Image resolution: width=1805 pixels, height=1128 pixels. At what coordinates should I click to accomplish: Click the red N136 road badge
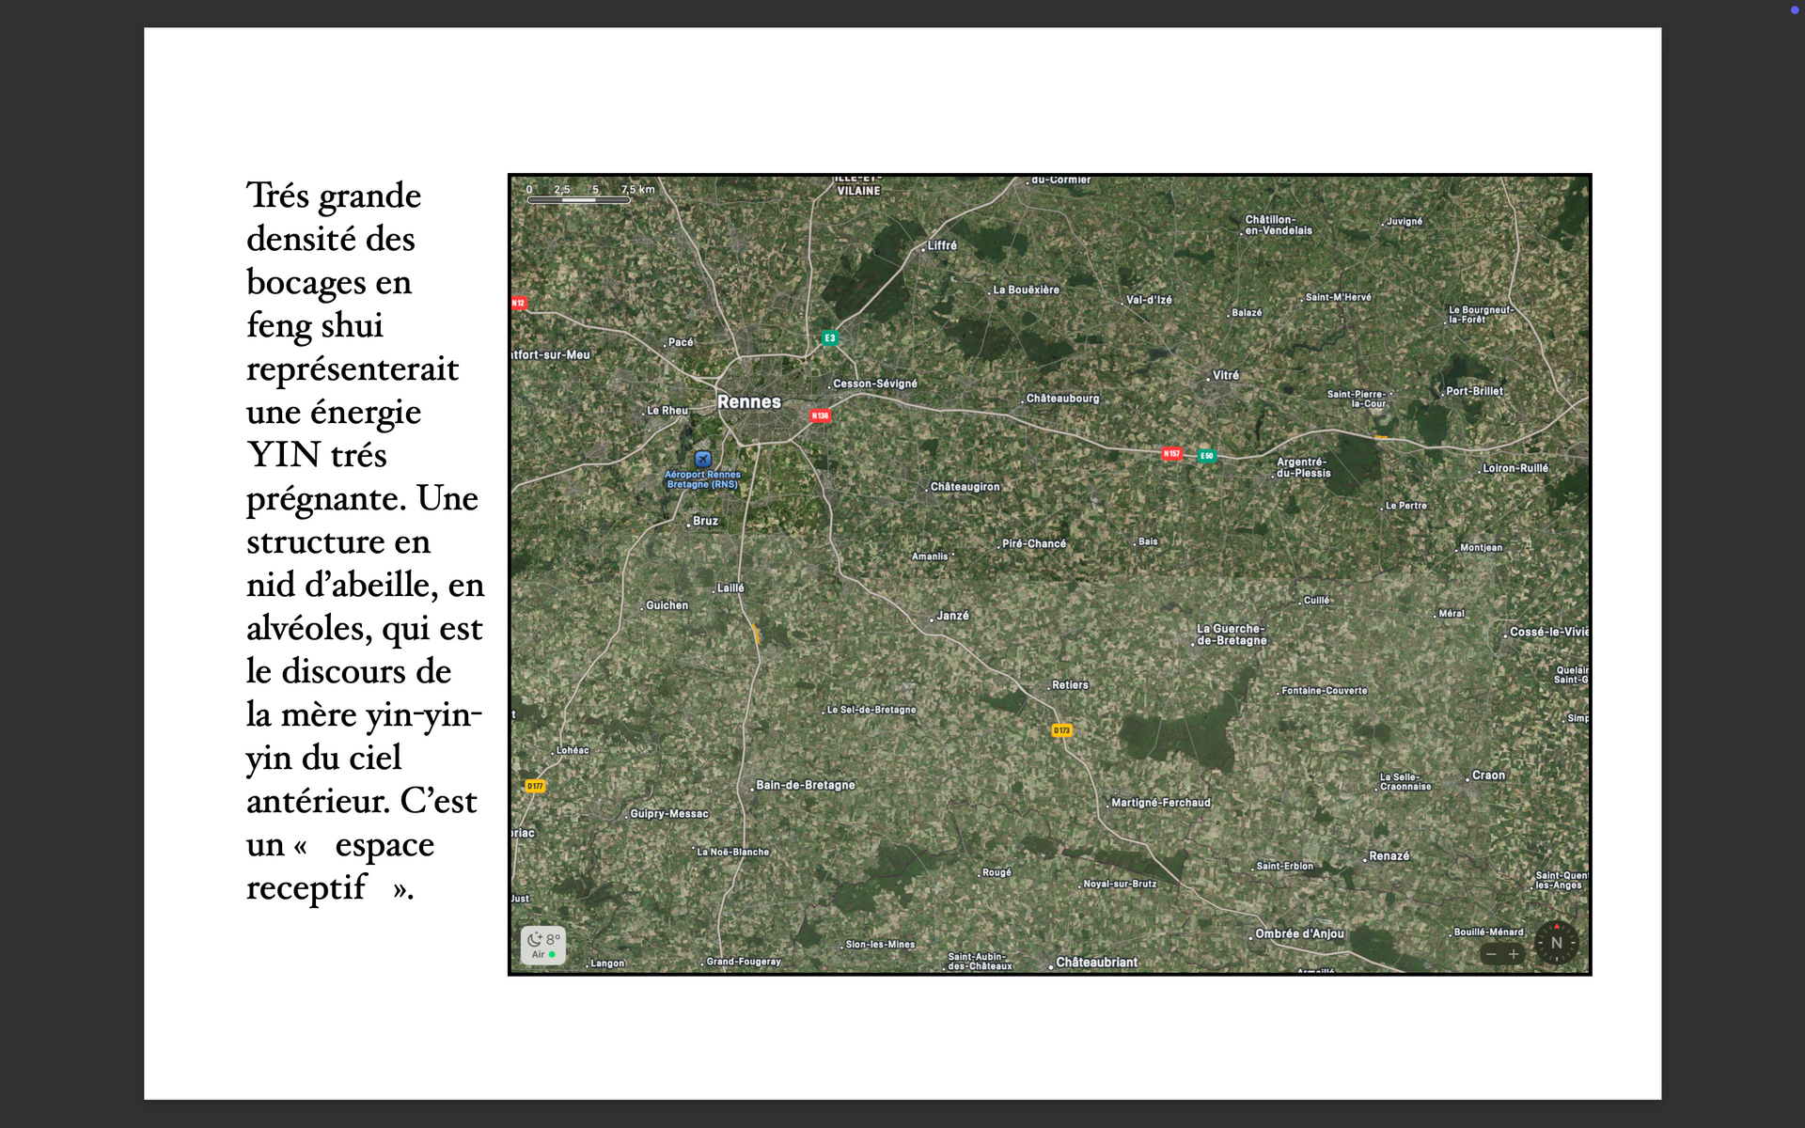(x=821, y=415)
